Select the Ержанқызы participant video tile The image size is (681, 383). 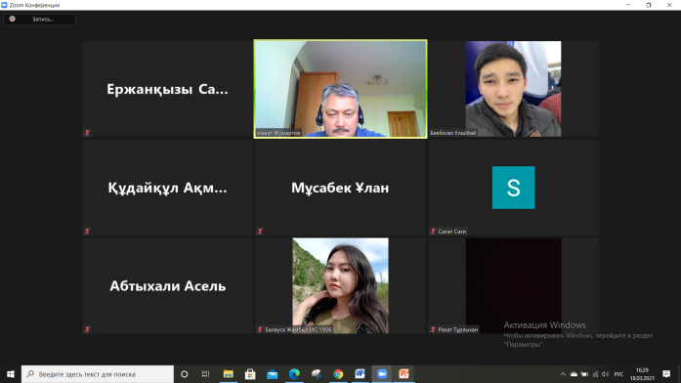point(167,89)
